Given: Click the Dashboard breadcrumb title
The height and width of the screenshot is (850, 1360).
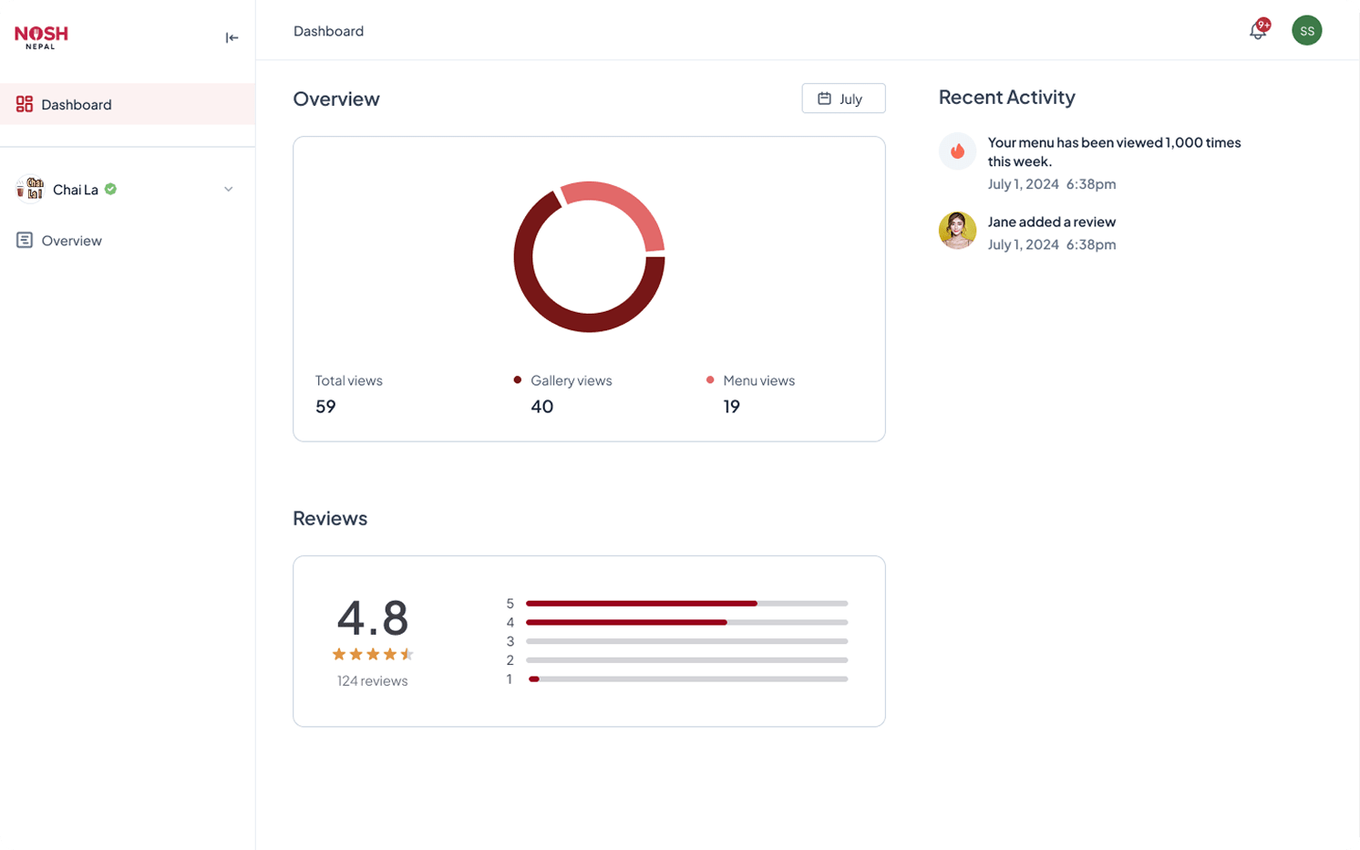Looking at the screenshot, I should [328, 31].
